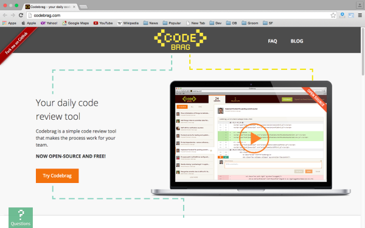Open the Apps bookmark shortcut

tap(9, 23)
